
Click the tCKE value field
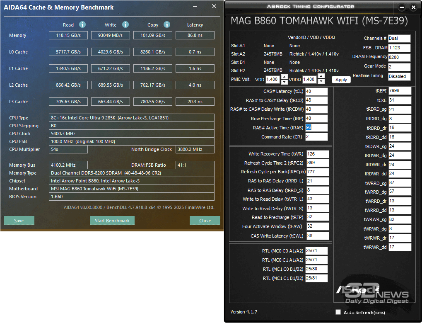(400, 100)
